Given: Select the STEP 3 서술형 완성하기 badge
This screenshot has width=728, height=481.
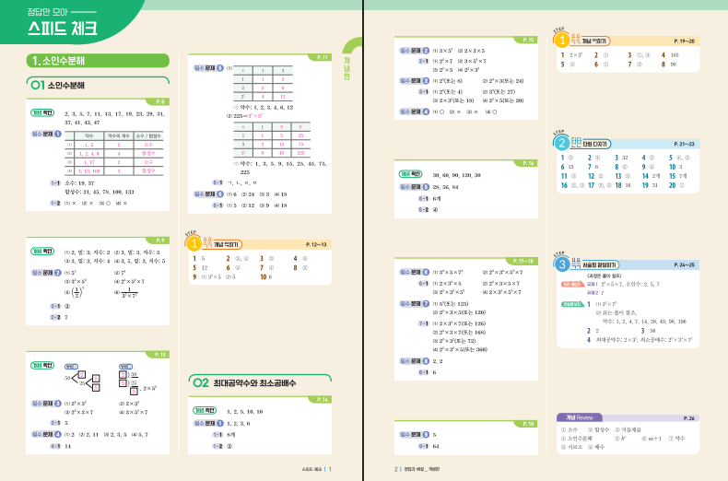Looking at the screenshot, I should (x=561, y=264).
